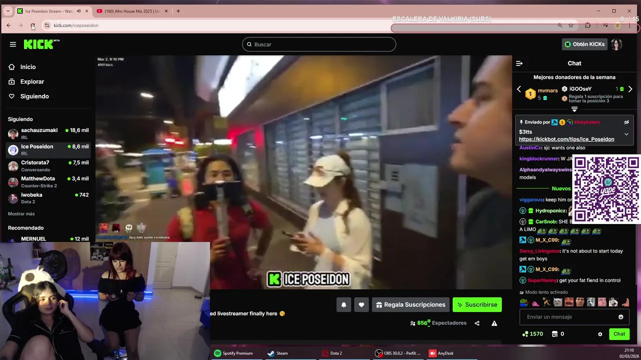Hide the pinned message in chat
641x360 pixels.
click(626, 122)
